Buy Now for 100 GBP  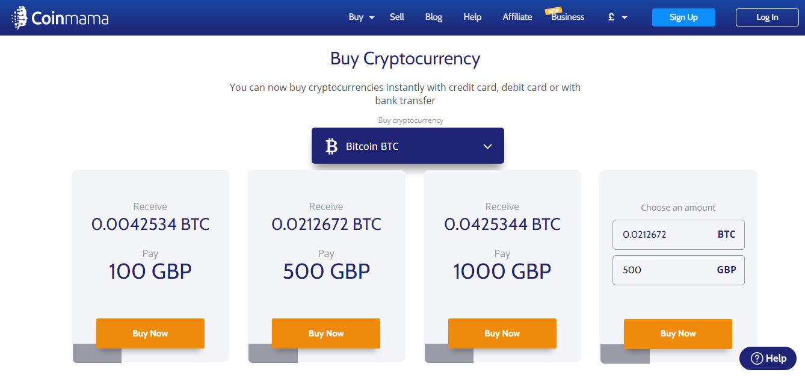(x=150, y=333)
